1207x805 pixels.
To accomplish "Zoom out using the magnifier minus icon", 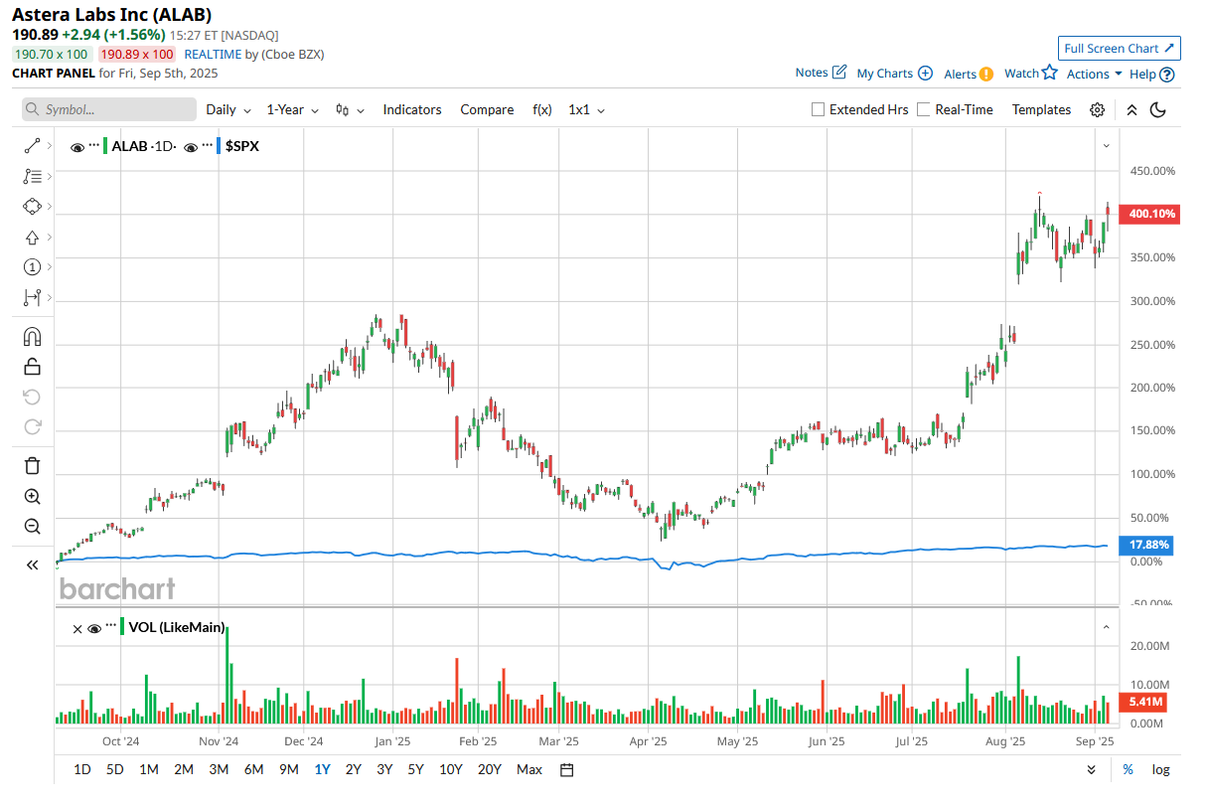I will [x=32, y=527].
